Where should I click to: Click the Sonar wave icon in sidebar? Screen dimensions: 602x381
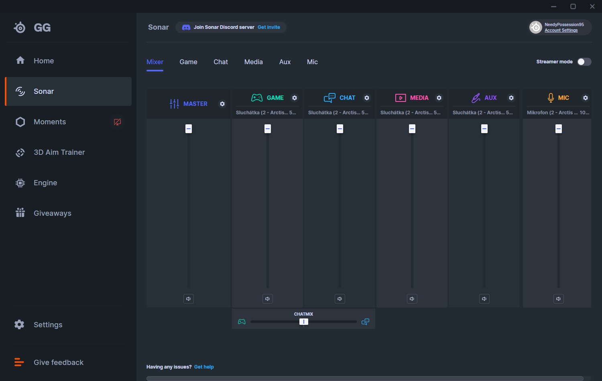tap(20, 91)
